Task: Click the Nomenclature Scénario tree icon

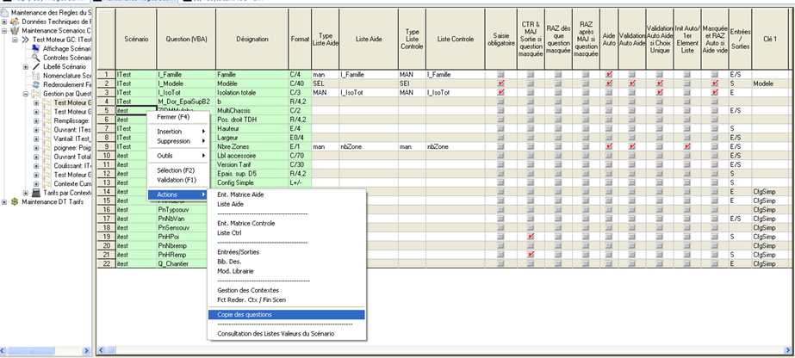Action: pos(37,76)
